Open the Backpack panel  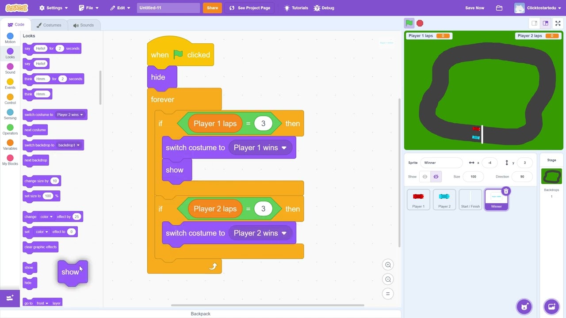[x=200, y=314]
